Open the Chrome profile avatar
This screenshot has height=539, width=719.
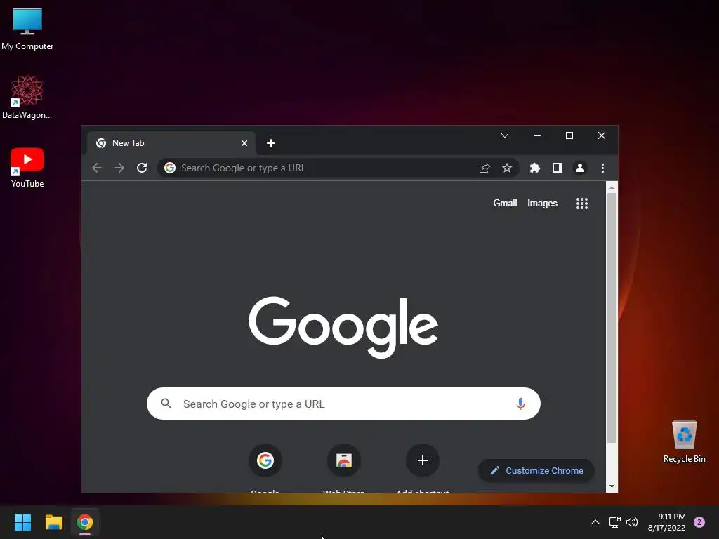pos(579,168)
